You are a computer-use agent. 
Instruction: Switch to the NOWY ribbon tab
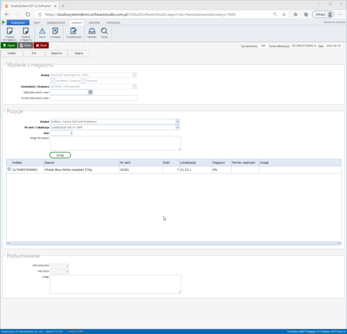pyautogui.click(x=37, y=23)
